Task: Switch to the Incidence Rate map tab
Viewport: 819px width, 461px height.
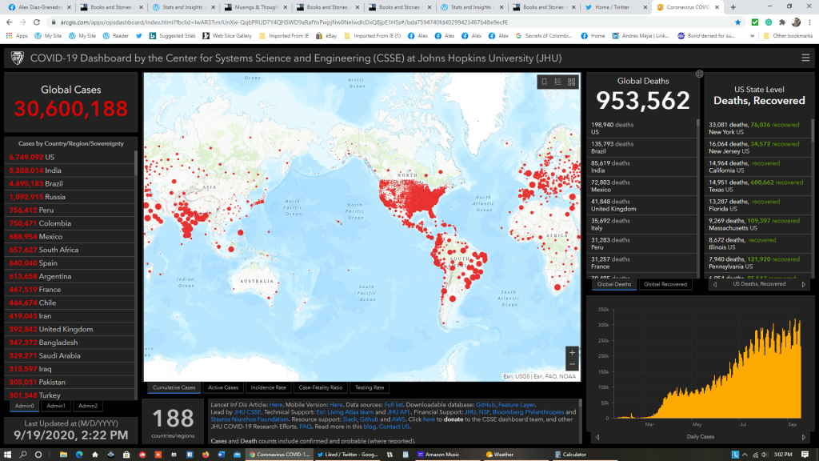Action: [269, 387]
